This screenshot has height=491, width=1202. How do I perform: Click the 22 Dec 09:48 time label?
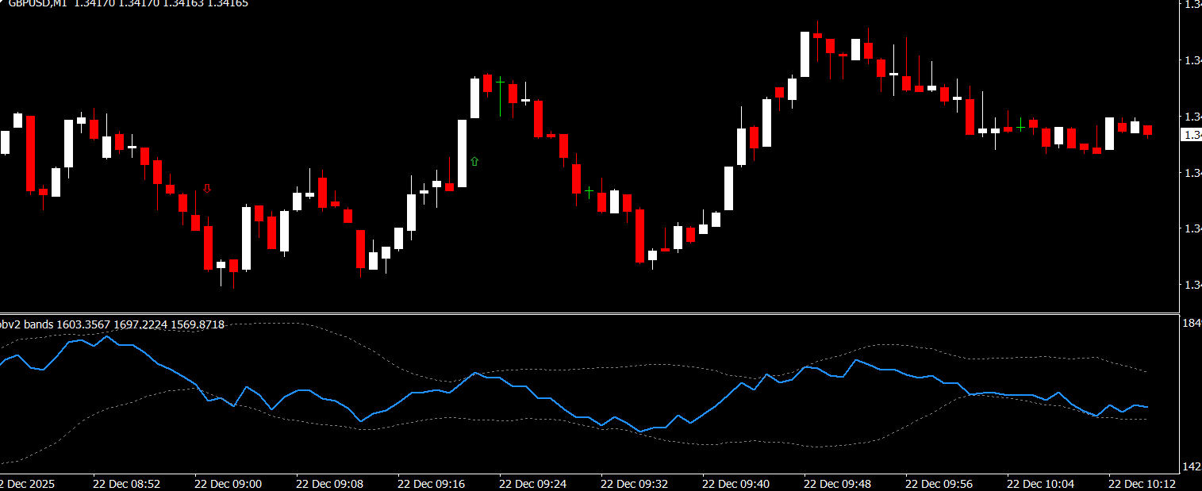[837, 482]
